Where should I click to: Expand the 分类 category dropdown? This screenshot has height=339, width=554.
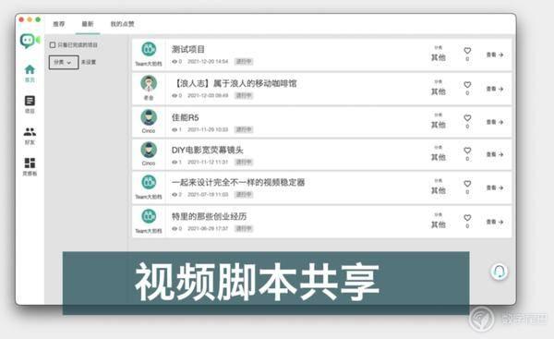[x=64, y=63]
